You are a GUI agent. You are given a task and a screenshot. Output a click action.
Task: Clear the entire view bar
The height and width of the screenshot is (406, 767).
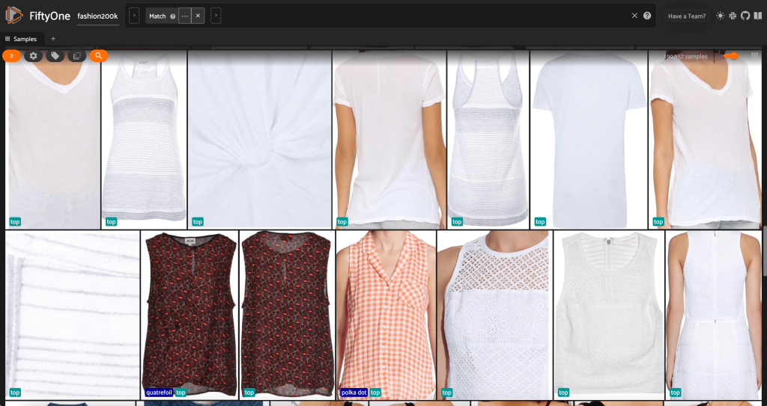(634, 16)
